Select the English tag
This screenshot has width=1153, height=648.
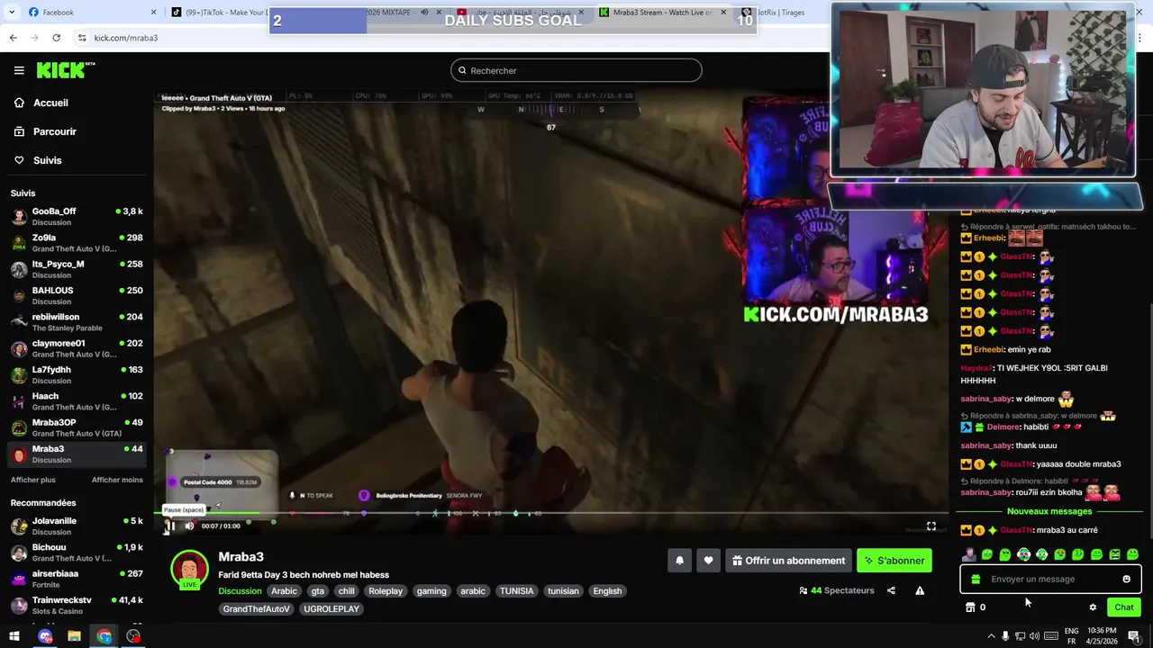(607, 591)
